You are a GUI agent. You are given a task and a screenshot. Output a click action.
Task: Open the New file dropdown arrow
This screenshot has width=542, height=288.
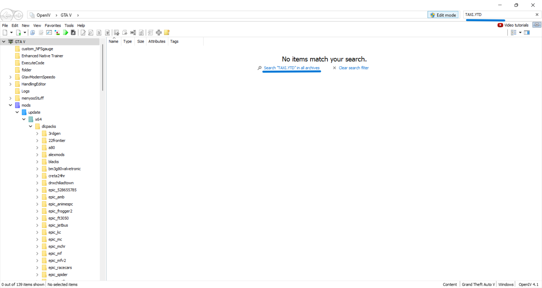point(11,32)
